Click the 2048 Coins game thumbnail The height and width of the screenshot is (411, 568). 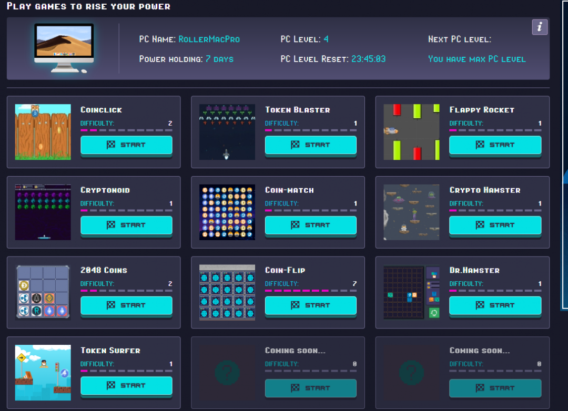tap(43, 292)
